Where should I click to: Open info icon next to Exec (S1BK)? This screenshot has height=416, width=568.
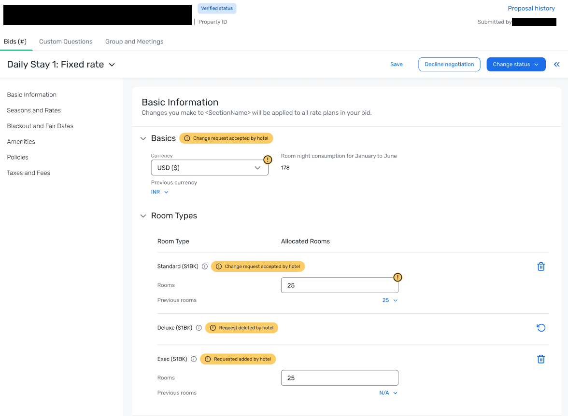194,359
